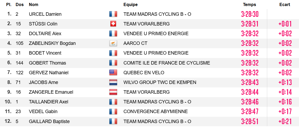Image resolution: width=299 pixels, height=127 pixels.
Task: Open rider URCEL Damien's name
Action: [x=45, y=14]
